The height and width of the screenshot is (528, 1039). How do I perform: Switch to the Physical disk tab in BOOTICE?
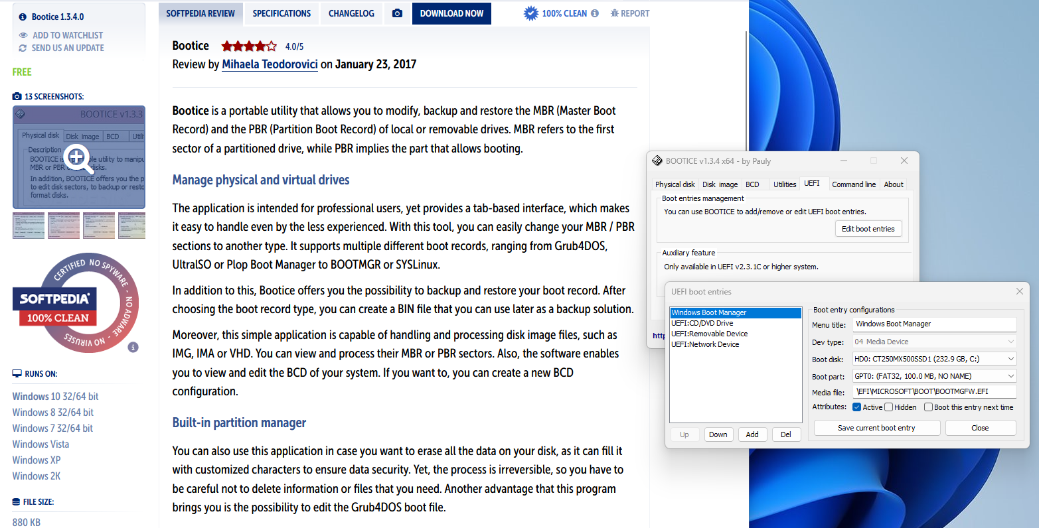pos(675,184)
